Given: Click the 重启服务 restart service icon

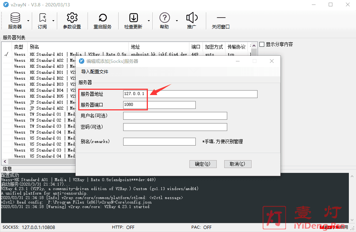Looking at the screenshot, I should pos(103,21).
